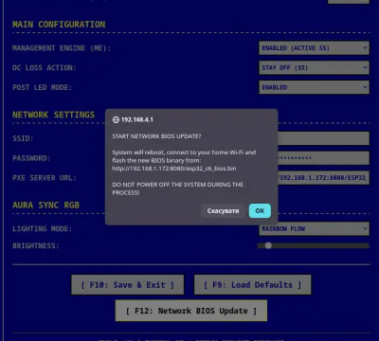This screenshot has width=379, height=341.
Task: Click the Brightness slider handle
Action: (268, 245)
